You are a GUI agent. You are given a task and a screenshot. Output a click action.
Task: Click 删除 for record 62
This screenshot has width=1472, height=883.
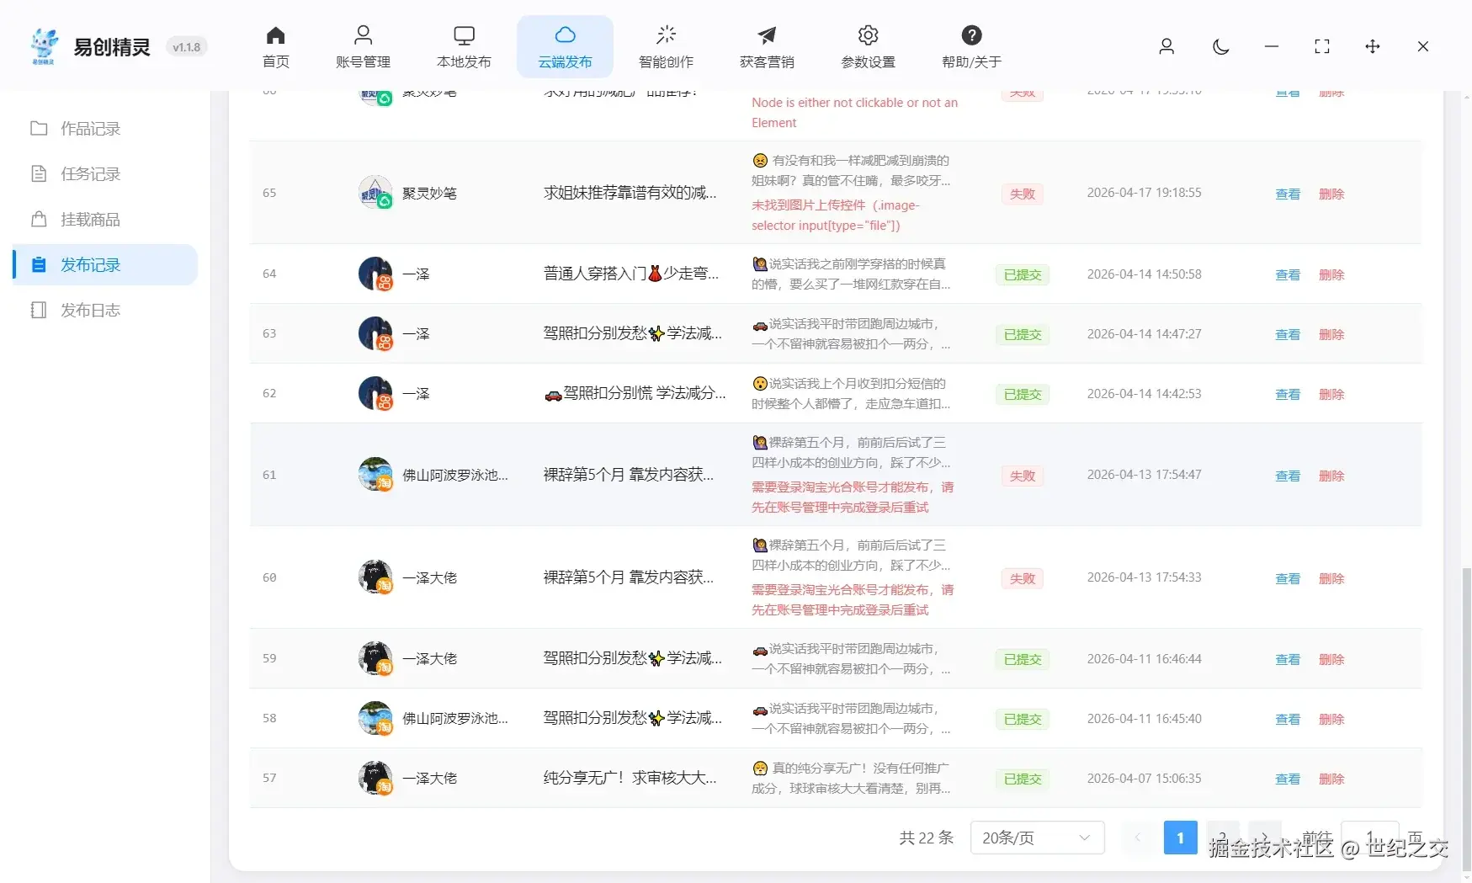click(1331, 394)
